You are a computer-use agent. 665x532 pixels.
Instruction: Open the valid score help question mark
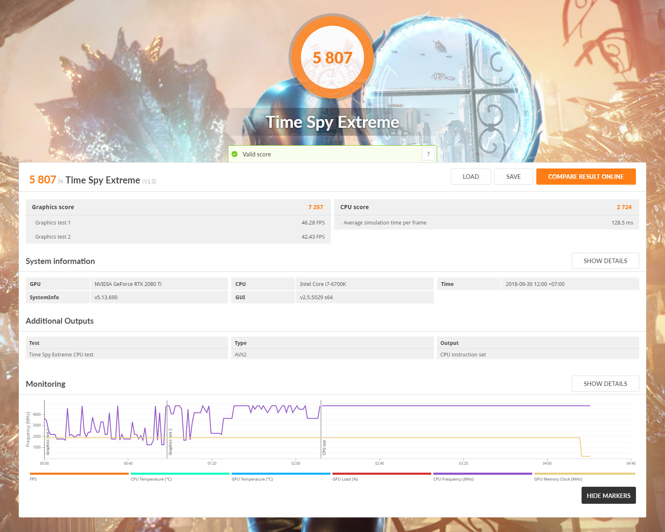[x=428, y=154]
